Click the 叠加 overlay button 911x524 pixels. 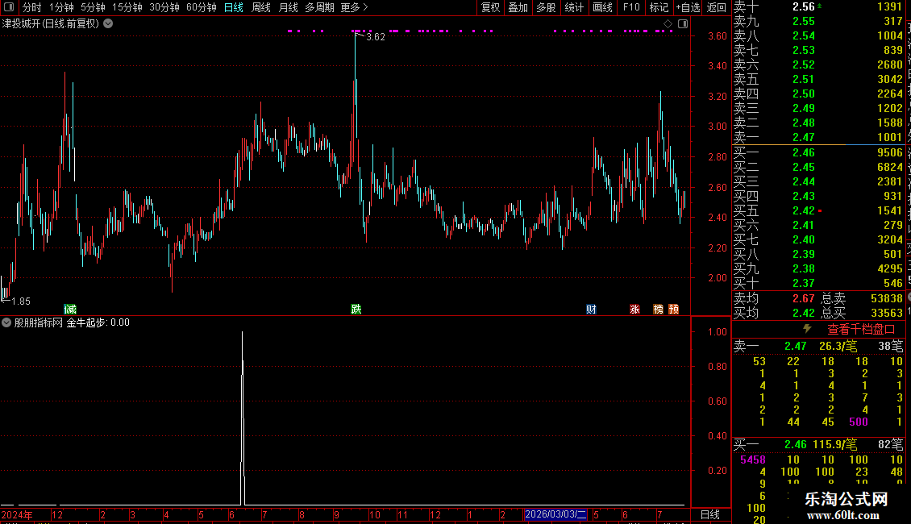pos(518,7)
